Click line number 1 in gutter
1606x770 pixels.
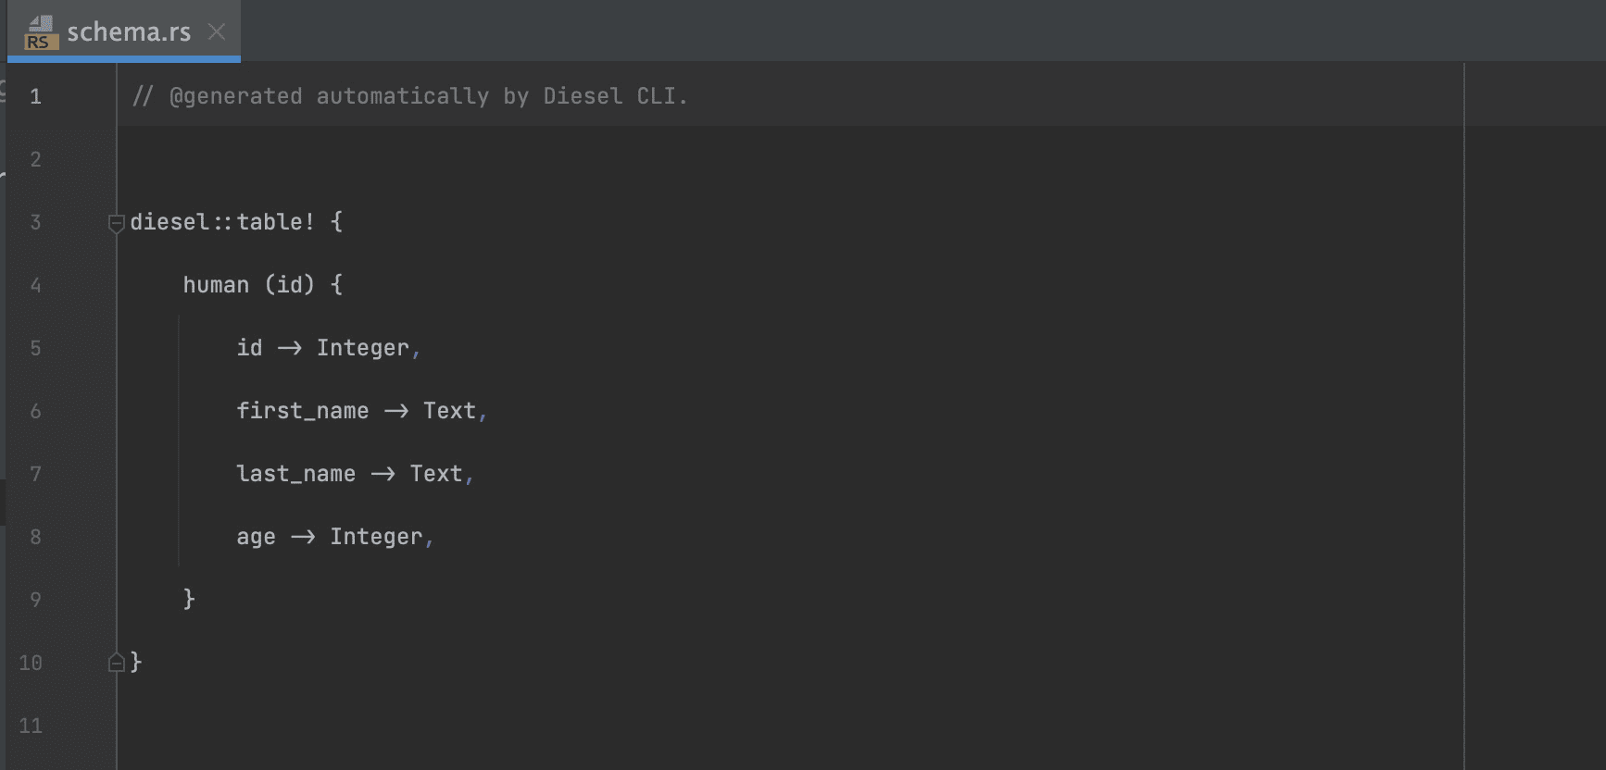point(35,96)
